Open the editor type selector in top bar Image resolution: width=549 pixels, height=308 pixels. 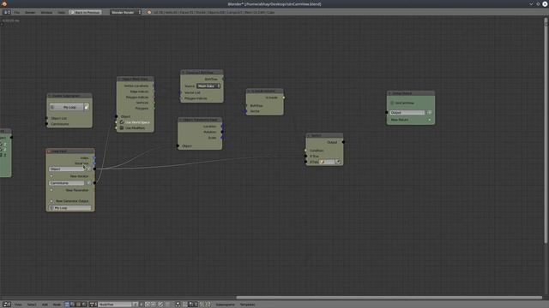(x=6, y=12)
